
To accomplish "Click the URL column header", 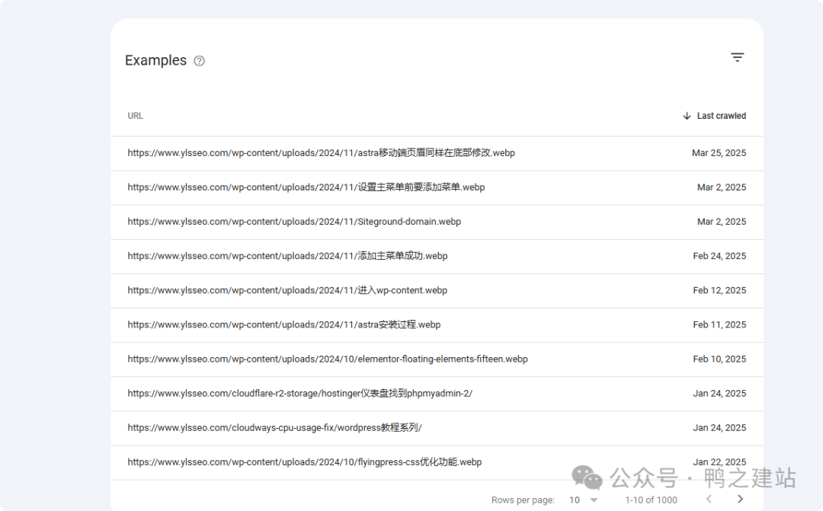I will 136,116.
